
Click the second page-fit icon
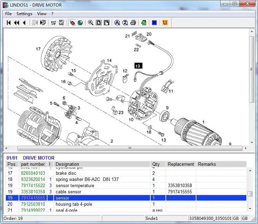click(x=107, y=23)
